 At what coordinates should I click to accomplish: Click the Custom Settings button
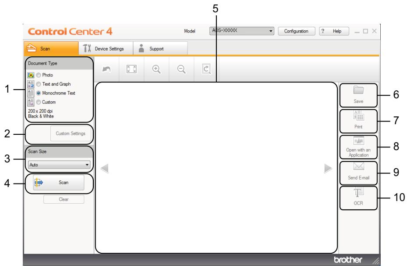[71, 133]
